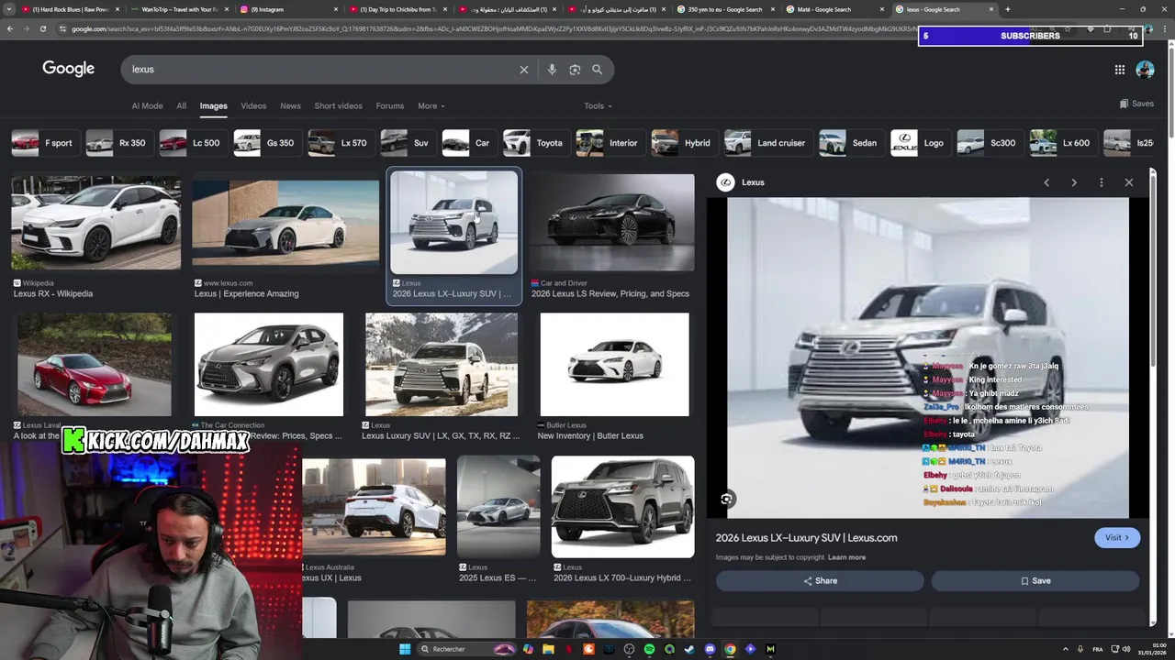Reload the current page
This screenshot has height=660, width=1175.
pos(43,28)
